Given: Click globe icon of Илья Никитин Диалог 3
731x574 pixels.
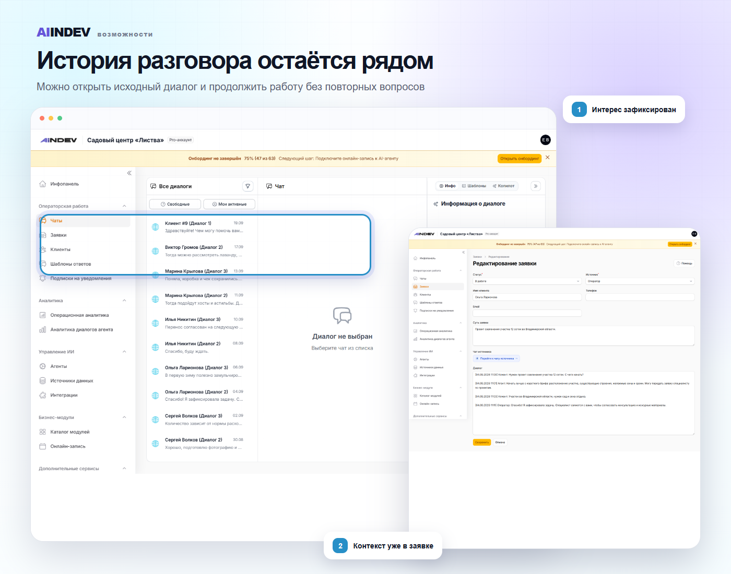Looking at the screenshot, I should (x=155, y=324).
